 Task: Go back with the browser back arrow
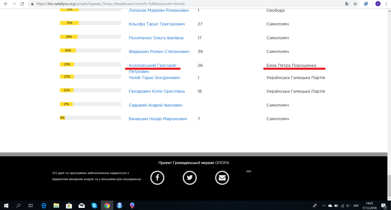(6, 4)
